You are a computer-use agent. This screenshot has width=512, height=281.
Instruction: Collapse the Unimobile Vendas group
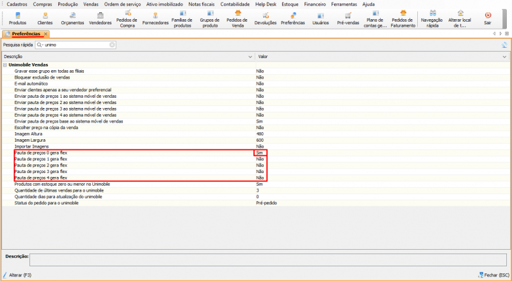point(5,65)
